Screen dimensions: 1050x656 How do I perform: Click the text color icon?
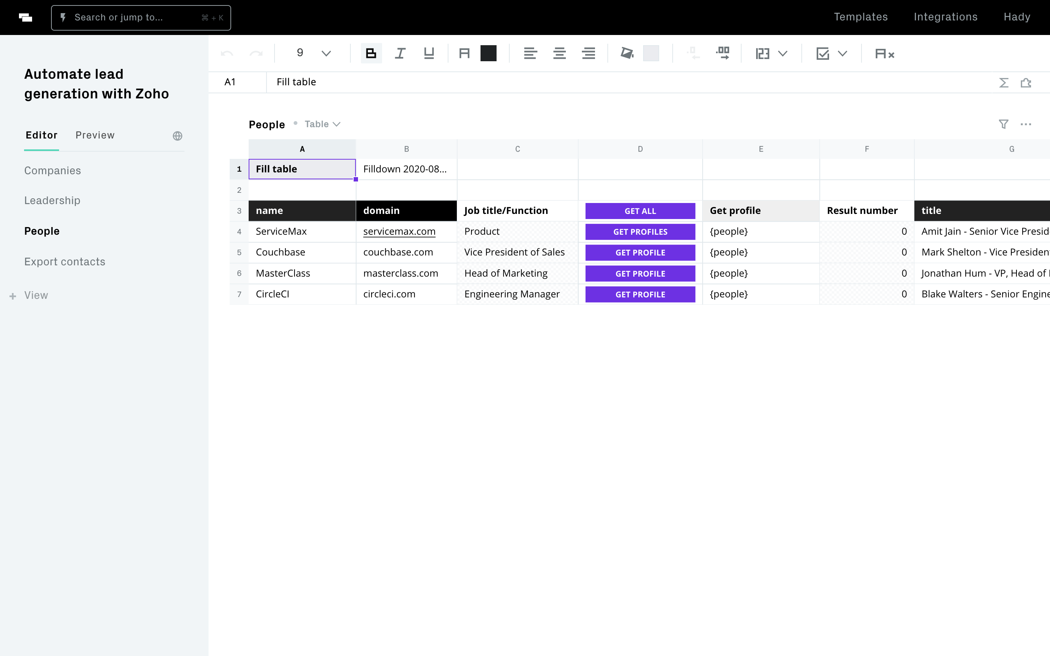click(464, 53)
